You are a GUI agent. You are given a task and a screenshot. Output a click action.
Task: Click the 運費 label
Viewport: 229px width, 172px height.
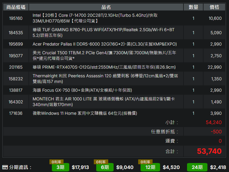tap(172, 141)
